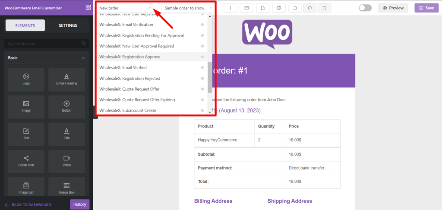
Task: Toggle the switch left of Preview
Action: (x=365, y=8)
